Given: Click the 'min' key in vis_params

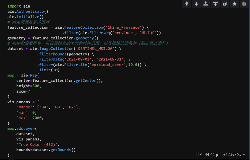Looking at the screenshot, I should coord(22,113).
